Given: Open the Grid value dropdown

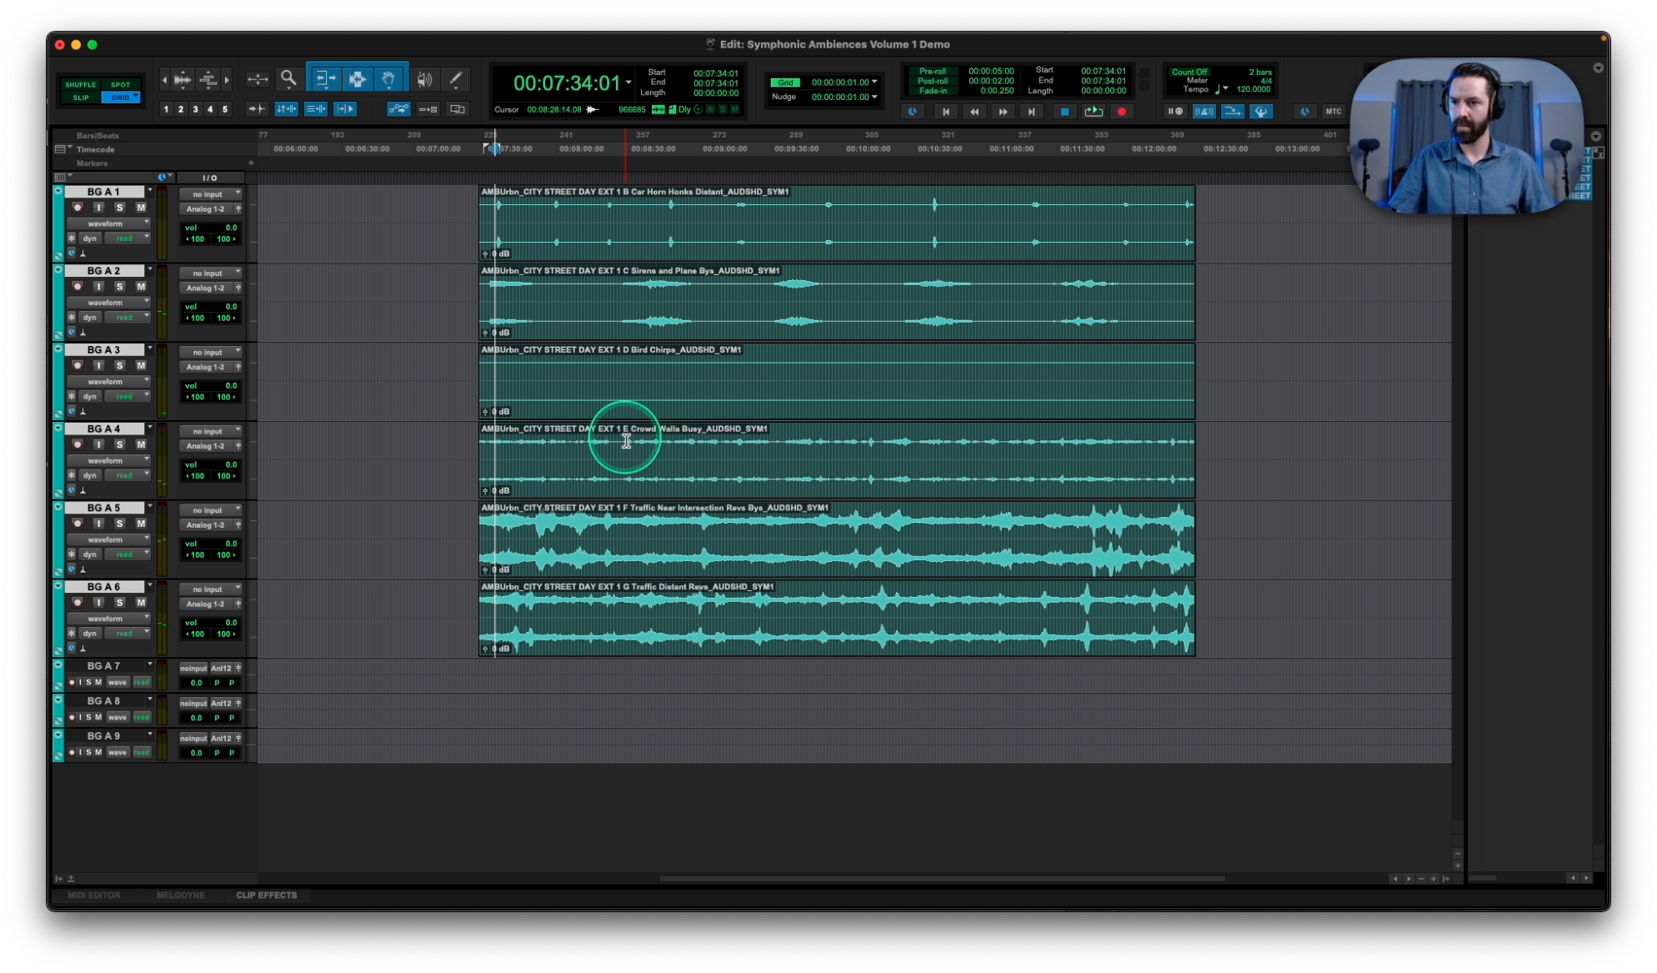Looking at the screenshot, I should [x=874, y=83].
